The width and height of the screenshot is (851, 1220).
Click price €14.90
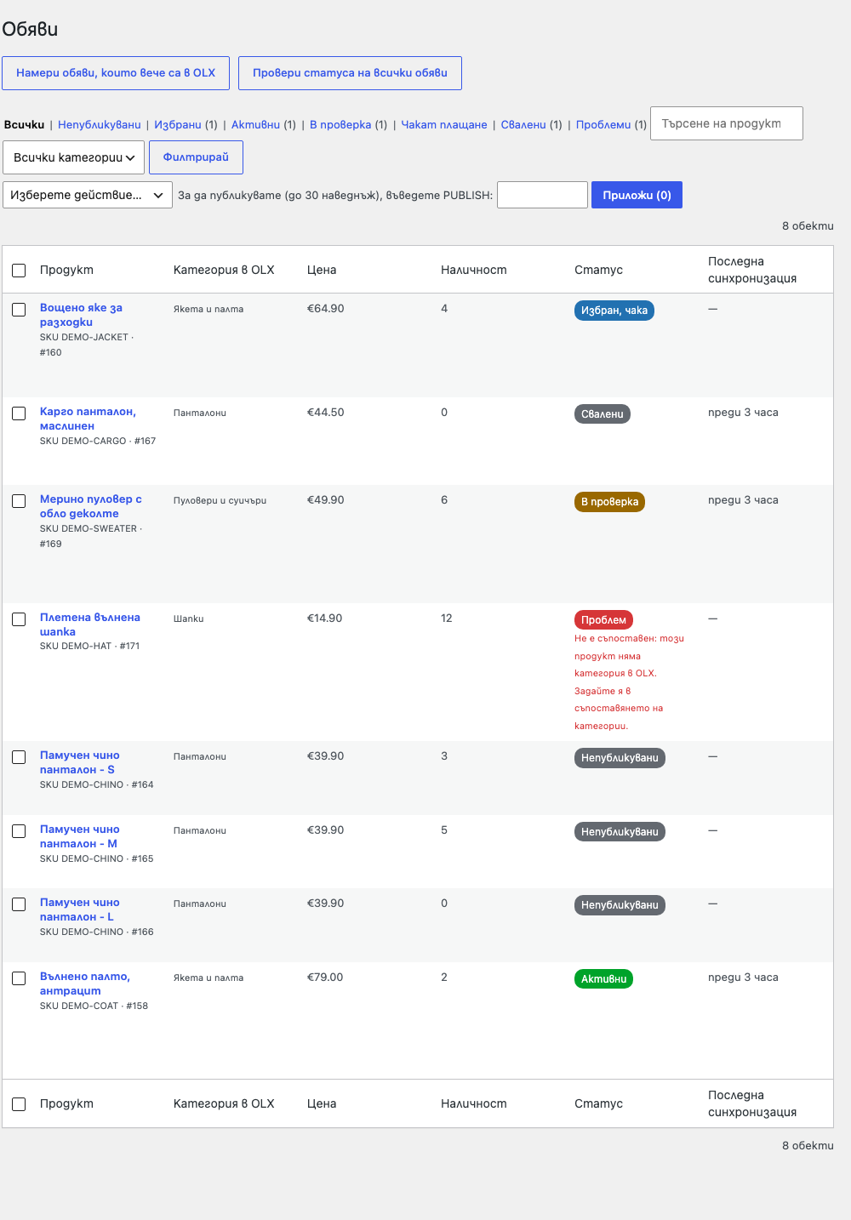pyautogui.click(x=325, y=619)
